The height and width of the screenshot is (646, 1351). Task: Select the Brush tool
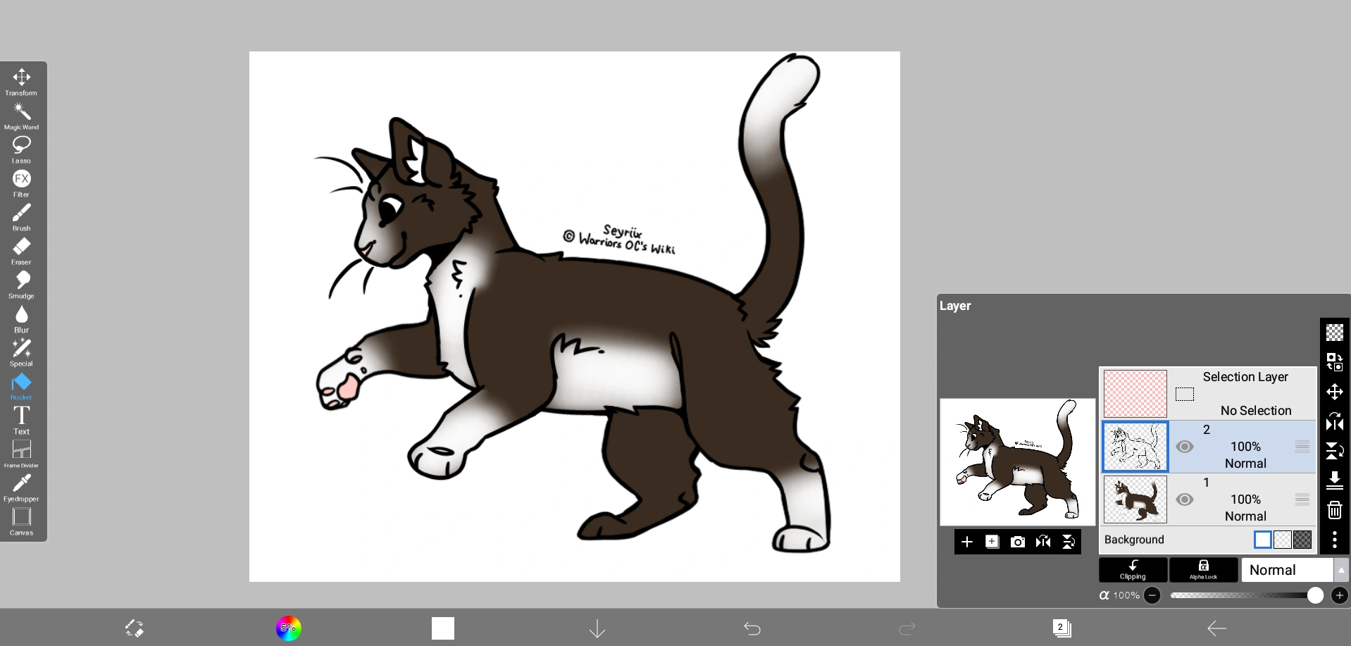click(x=22, y=217)
